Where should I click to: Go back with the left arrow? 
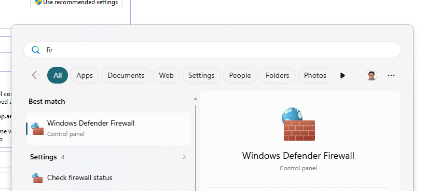click(36, 75)
